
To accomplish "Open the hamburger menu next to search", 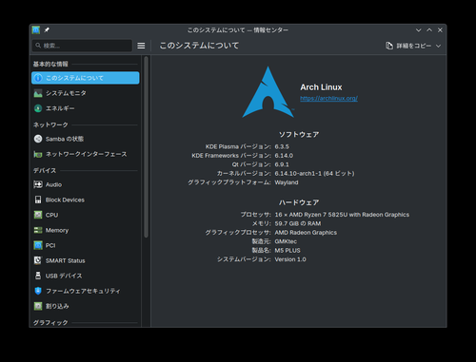I will coord(141,46).
